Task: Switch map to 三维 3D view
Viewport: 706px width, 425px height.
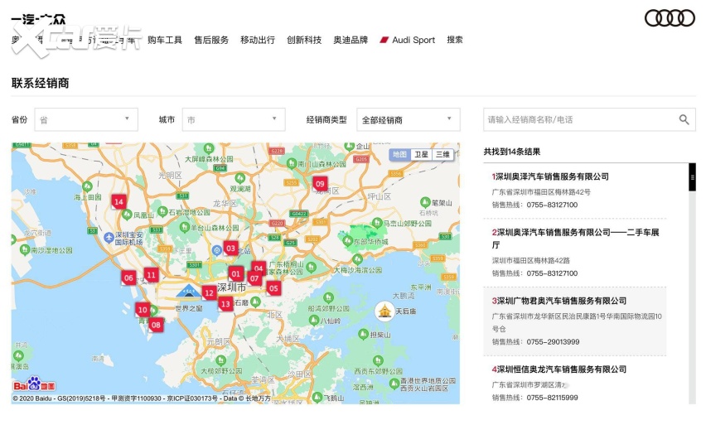Action: pos(442,154)
